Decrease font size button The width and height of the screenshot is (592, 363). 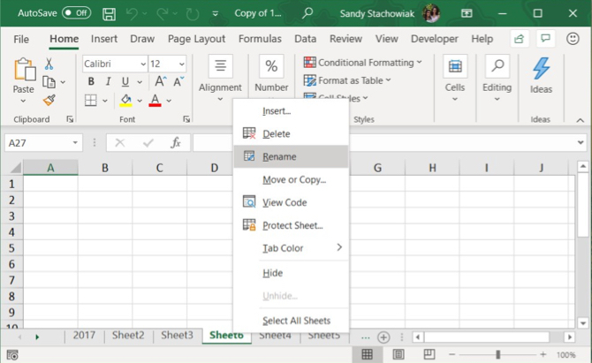click(x=178, y=81)
